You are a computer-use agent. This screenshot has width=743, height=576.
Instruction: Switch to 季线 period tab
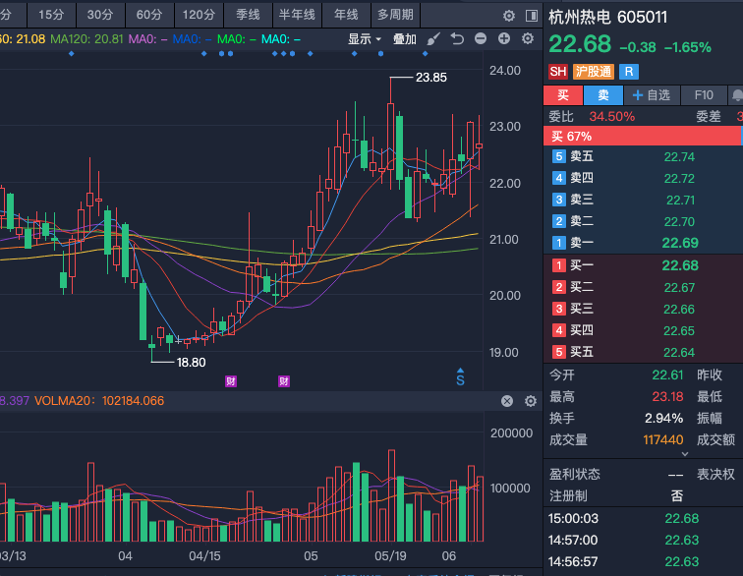coord(248,15)
